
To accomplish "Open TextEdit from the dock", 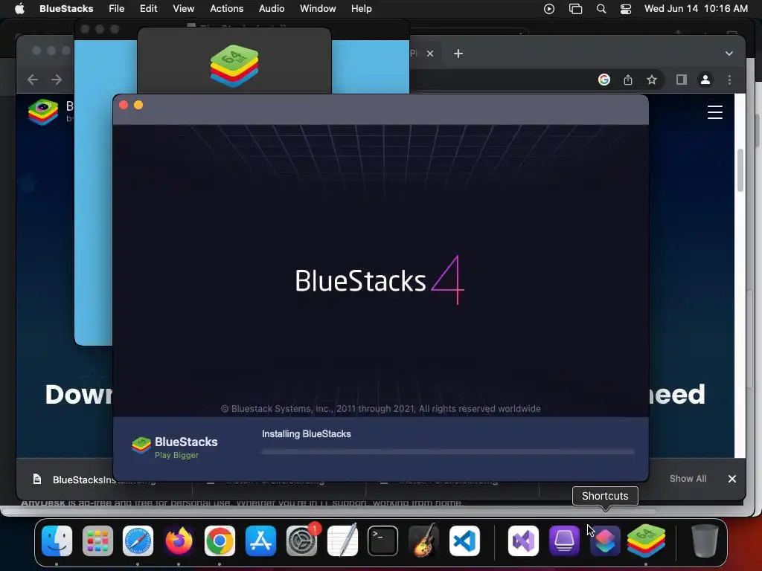I will (342, 541).
